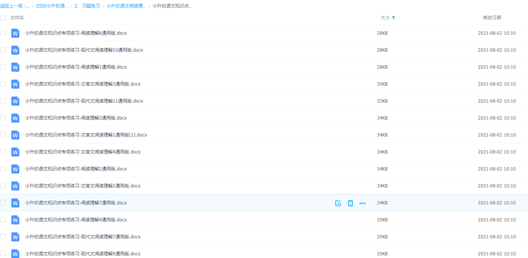Click the Word icon for 文言文阅读理解3通用版.docx
The image size is (528, 258).
15,84
